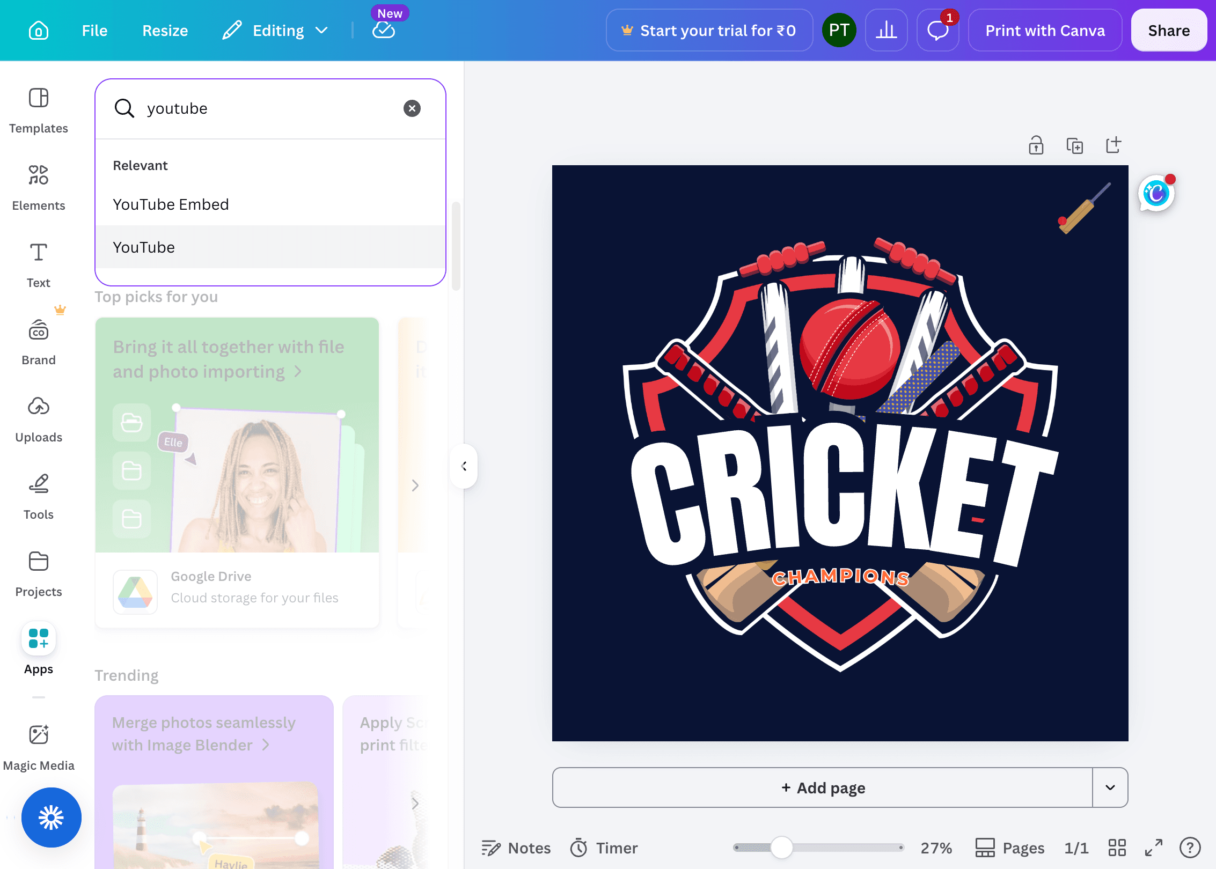This screenshot has width=1216, height=869.
Task: Expand the Add page options dropdown
Action: coord(1110,787)
